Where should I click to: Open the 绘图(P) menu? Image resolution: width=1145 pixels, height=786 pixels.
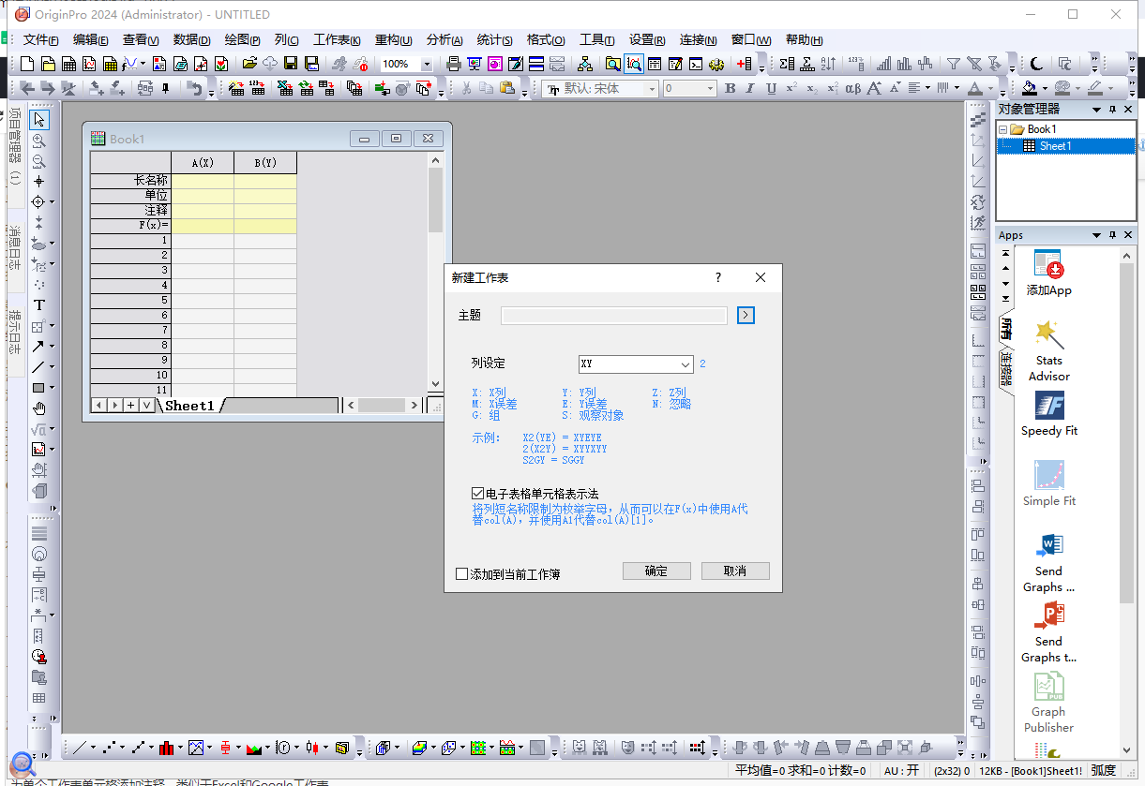click(242, 40)
